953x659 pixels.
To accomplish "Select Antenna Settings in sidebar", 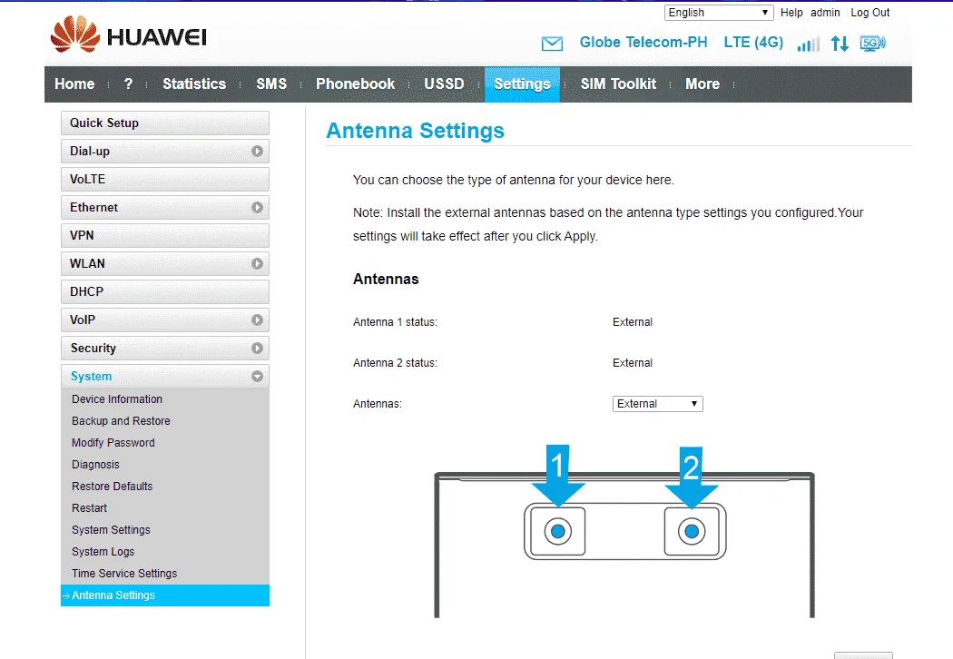I will click(164, 595).
